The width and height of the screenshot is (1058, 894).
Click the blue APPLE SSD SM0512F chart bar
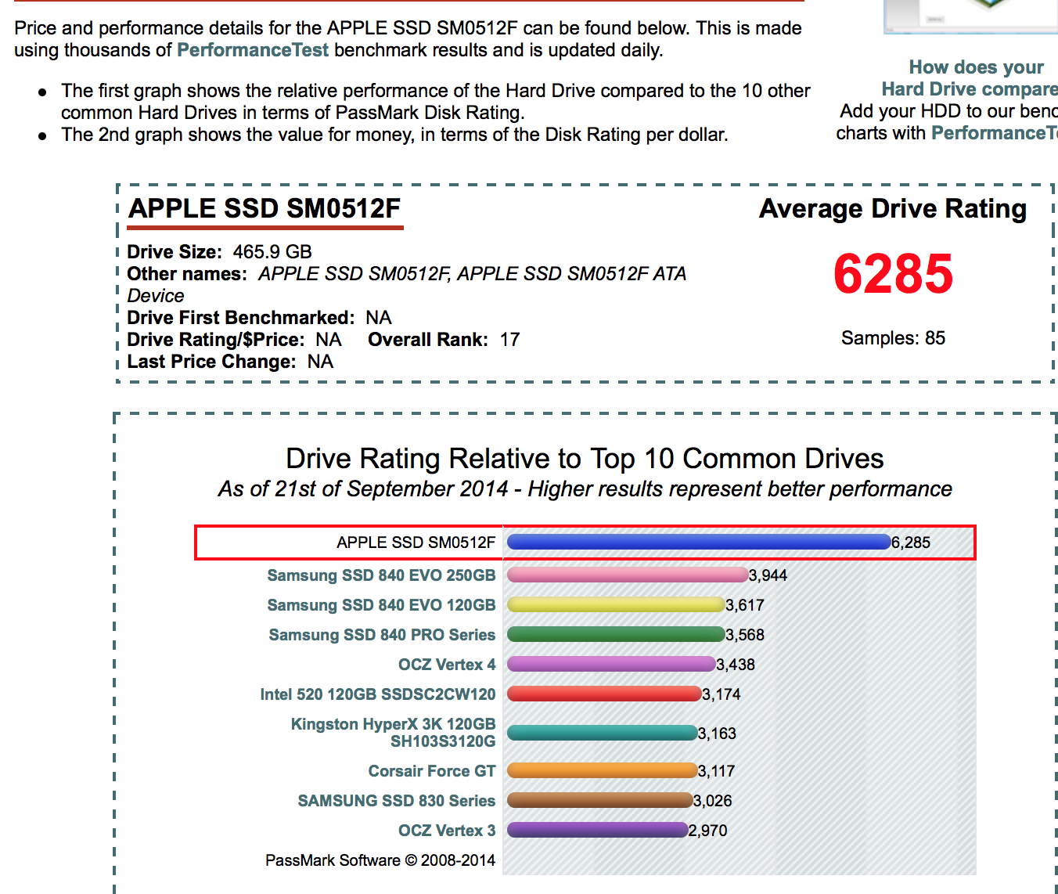pos(698,542)
